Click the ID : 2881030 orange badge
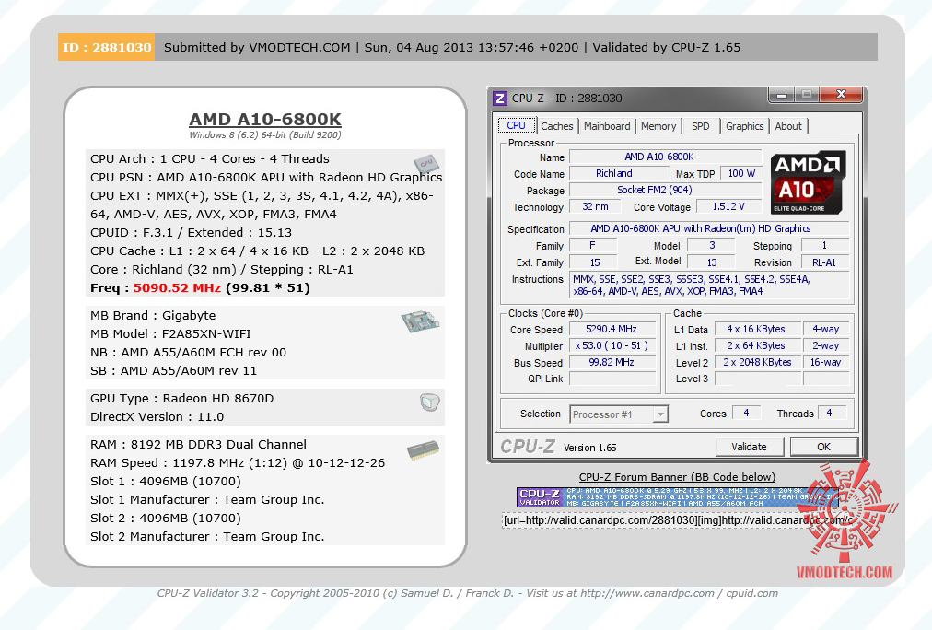Screen dimensions: 932x630 click(x=107, y=47)
